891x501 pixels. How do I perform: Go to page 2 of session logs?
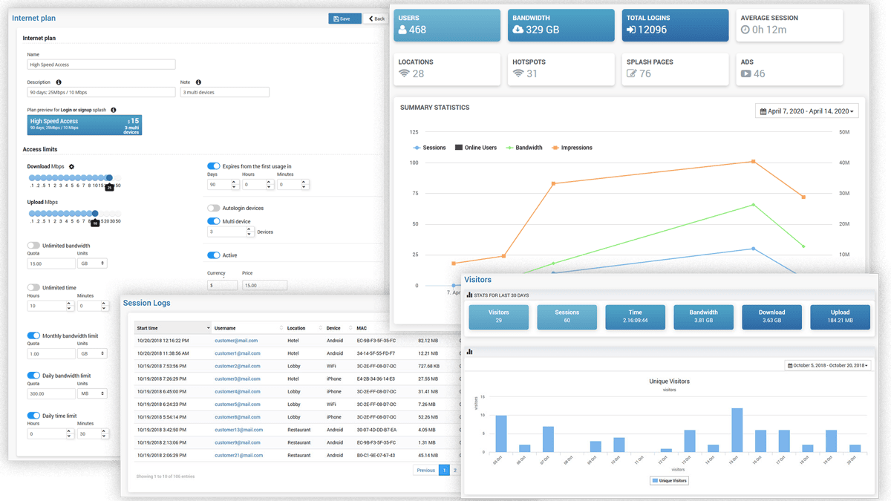(455, 470)
